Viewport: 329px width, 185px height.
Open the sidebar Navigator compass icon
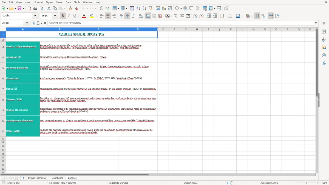tap(324, 55)
